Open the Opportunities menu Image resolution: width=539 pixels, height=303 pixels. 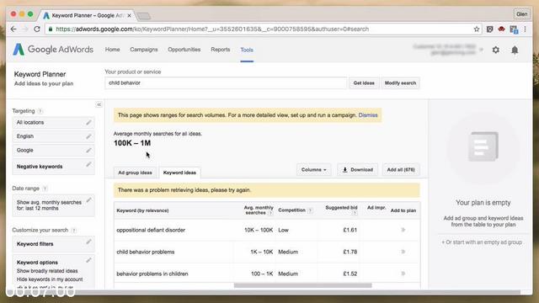[184, 50]
